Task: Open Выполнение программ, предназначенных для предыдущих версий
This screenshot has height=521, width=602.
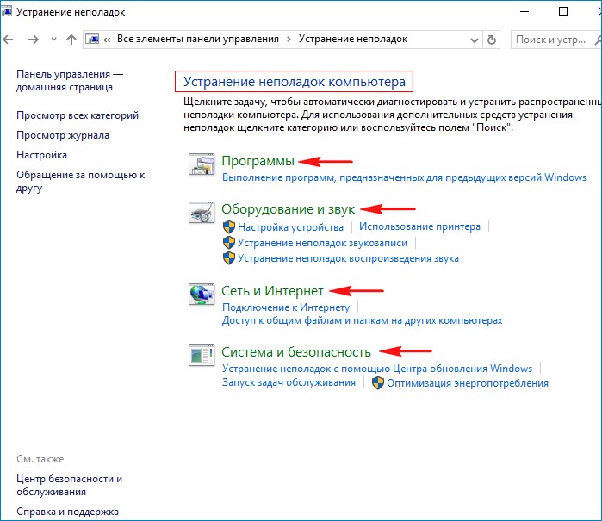Action: tap(404, 177)
